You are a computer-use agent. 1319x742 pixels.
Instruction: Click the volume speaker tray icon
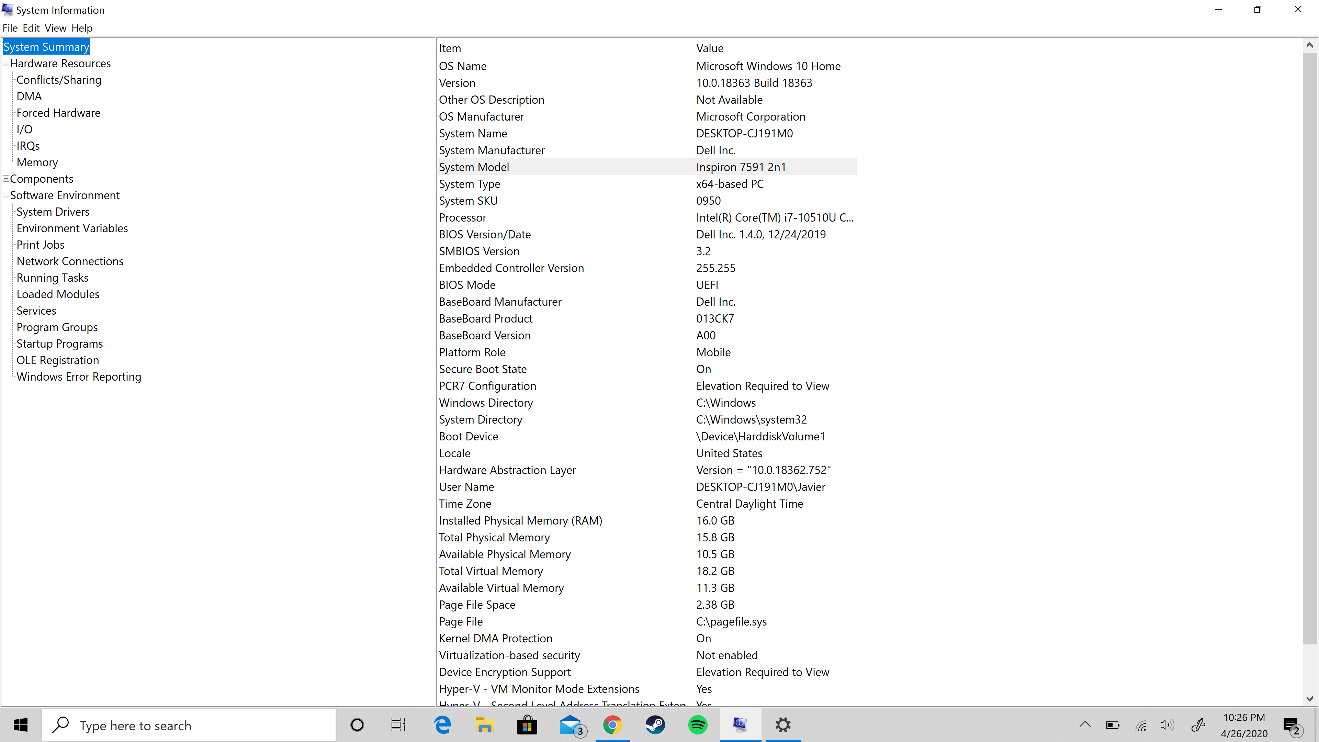pyautogui.click(x=1168, y=725)
